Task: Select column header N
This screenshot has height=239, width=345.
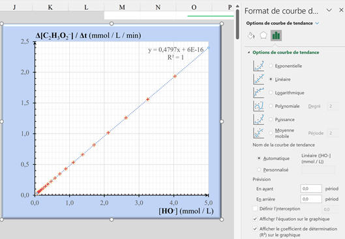Action: coord(158,7)
